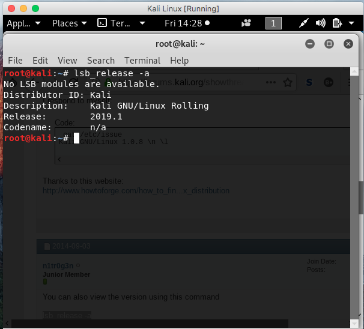
Task: Open the terminal View menu
Action: 67,61
